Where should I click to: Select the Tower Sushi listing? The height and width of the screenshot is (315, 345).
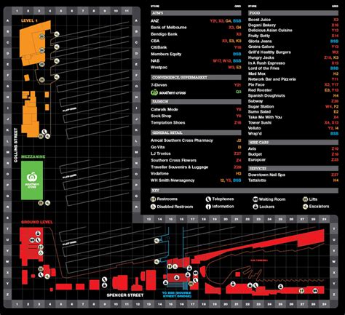[293, 123]
